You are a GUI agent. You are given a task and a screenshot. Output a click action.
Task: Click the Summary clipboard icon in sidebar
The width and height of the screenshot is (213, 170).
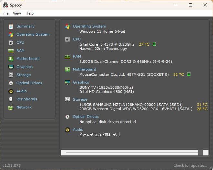[11, 26]
